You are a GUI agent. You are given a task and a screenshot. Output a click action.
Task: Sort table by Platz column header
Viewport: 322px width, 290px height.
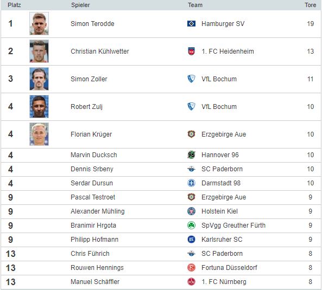coord(14,5)
